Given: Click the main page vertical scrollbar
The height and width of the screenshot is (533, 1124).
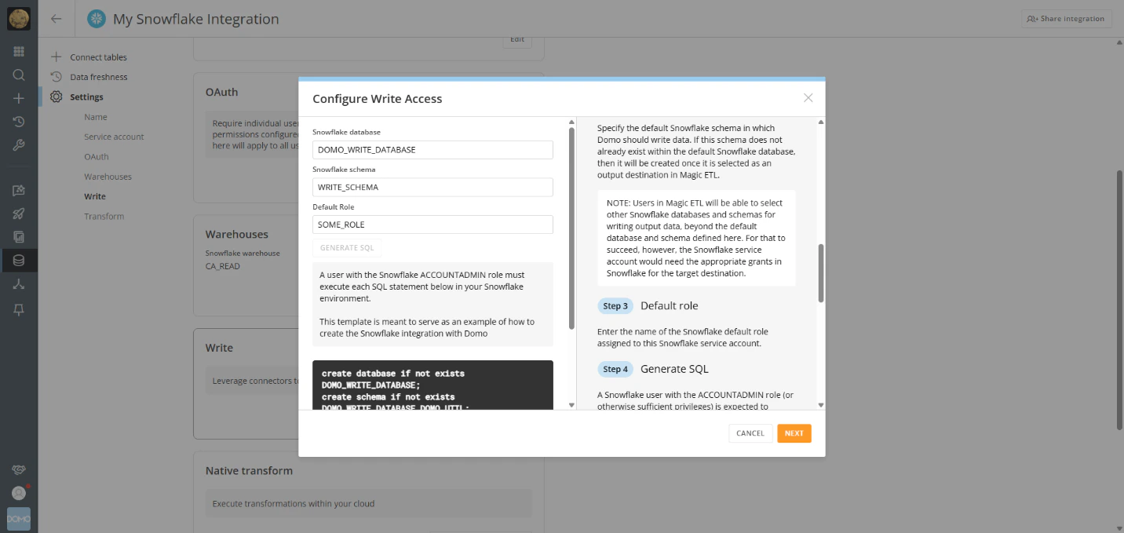Looking at the screenshot, I should tap(1119, 300).
